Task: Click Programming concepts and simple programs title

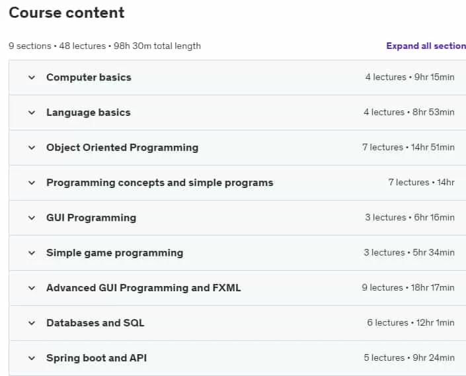Action: click(x=160, y=183)
